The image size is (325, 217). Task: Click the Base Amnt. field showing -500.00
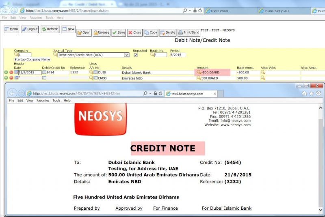248,73
